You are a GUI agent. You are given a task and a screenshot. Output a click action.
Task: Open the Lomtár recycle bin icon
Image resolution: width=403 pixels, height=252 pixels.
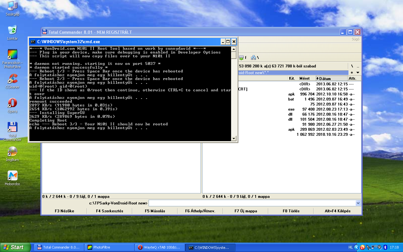click(12, 31)
